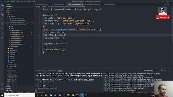
Task: Open package.json in explorer
Action: 12,74
